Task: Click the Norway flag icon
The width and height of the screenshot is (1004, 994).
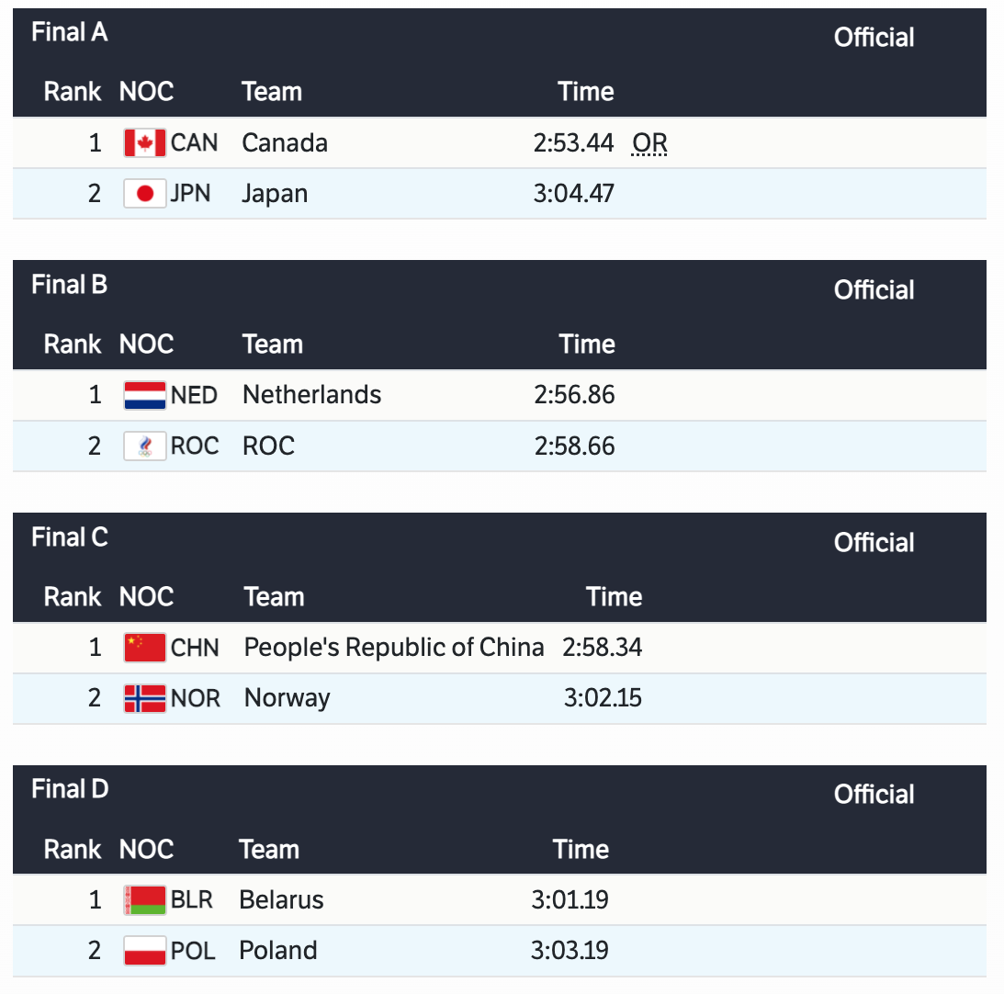Action: [x=145, y=698]
